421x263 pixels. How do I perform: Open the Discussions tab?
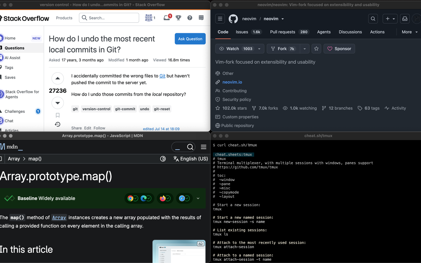point(350,32)
